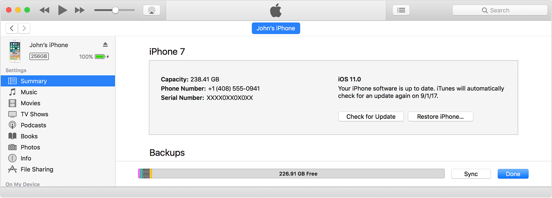Image resolution: width=552 pixels, height=198 pixels.
Task: Click into the Search field
Action: point(500,10)
